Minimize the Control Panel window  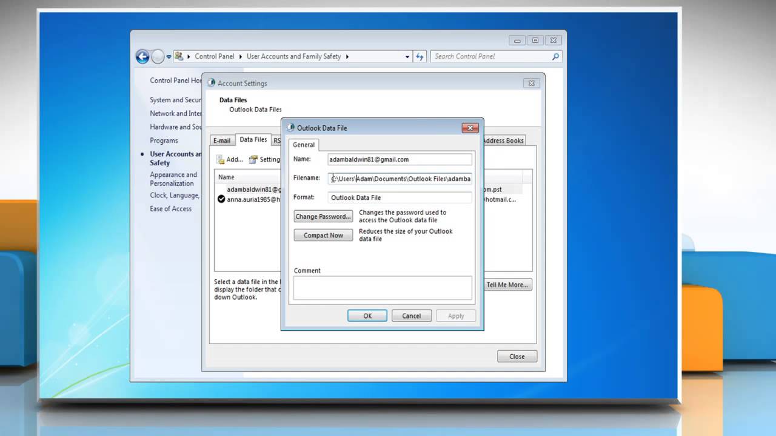517,41
